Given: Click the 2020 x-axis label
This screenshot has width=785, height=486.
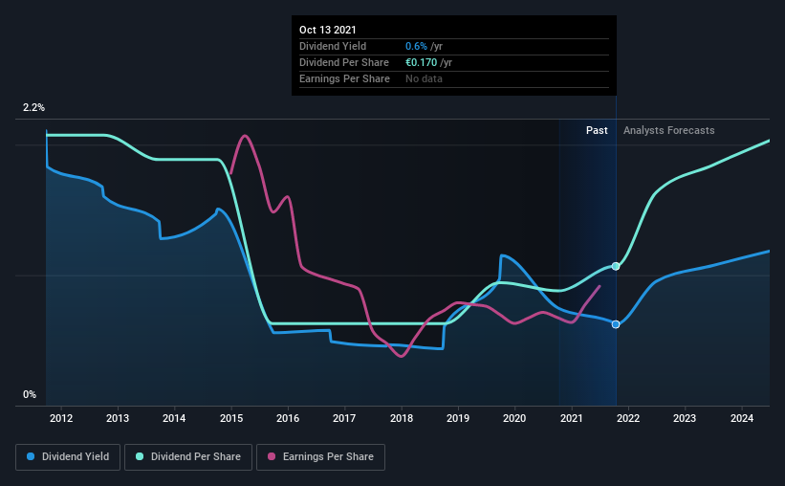Looking at the screenshot, I should pos(514,418).
